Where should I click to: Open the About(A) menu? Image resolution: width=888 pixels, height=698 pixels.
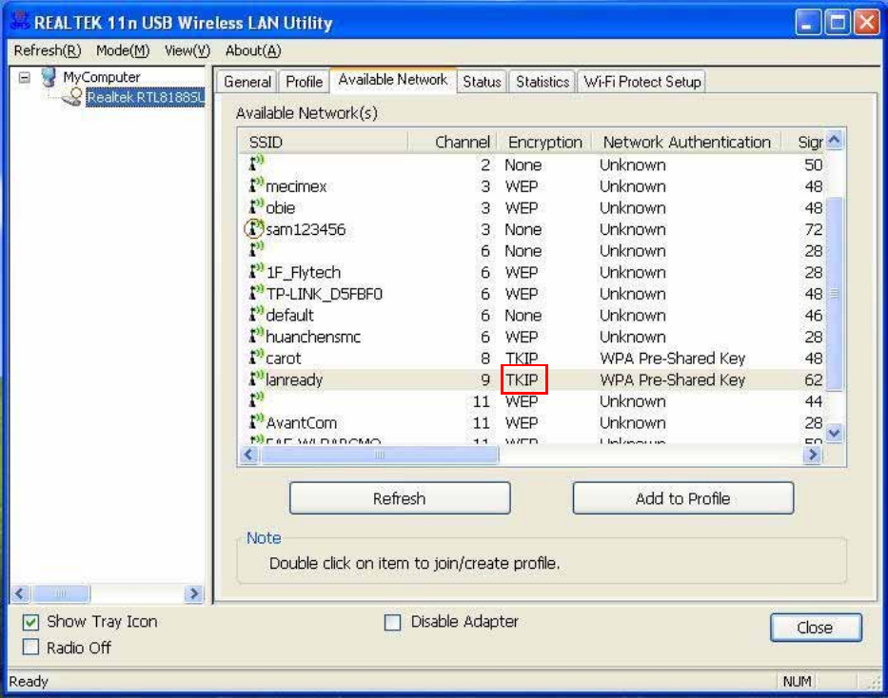(253, 51)
